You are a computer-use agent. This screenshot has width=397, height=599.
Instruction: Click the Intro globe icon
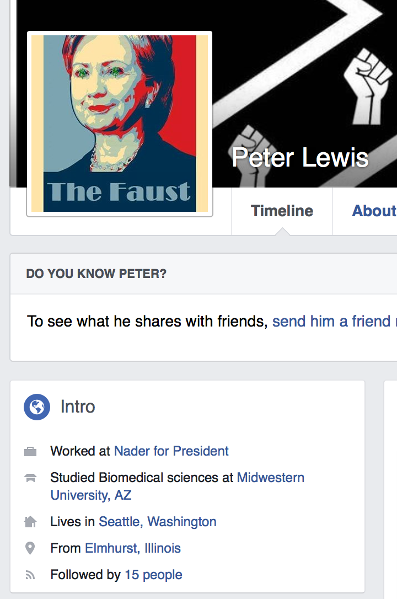[37, 407]
